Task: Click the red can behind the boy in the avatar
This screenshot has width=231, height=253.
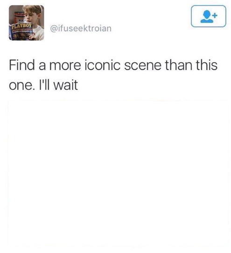Action: tap(19, 18)
